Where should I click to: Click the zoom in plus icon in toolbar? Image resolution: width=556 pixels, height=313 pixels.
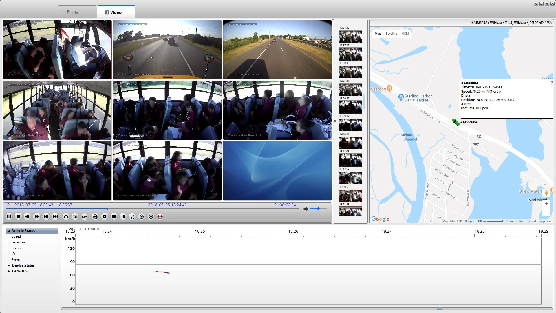[x=142, y=216]
